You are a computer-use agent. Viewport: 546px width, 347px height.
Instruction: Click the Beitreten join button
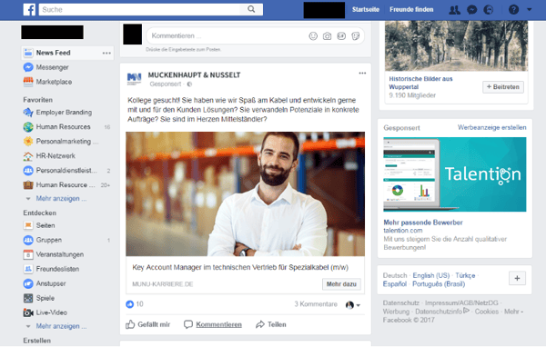point(503,87)
